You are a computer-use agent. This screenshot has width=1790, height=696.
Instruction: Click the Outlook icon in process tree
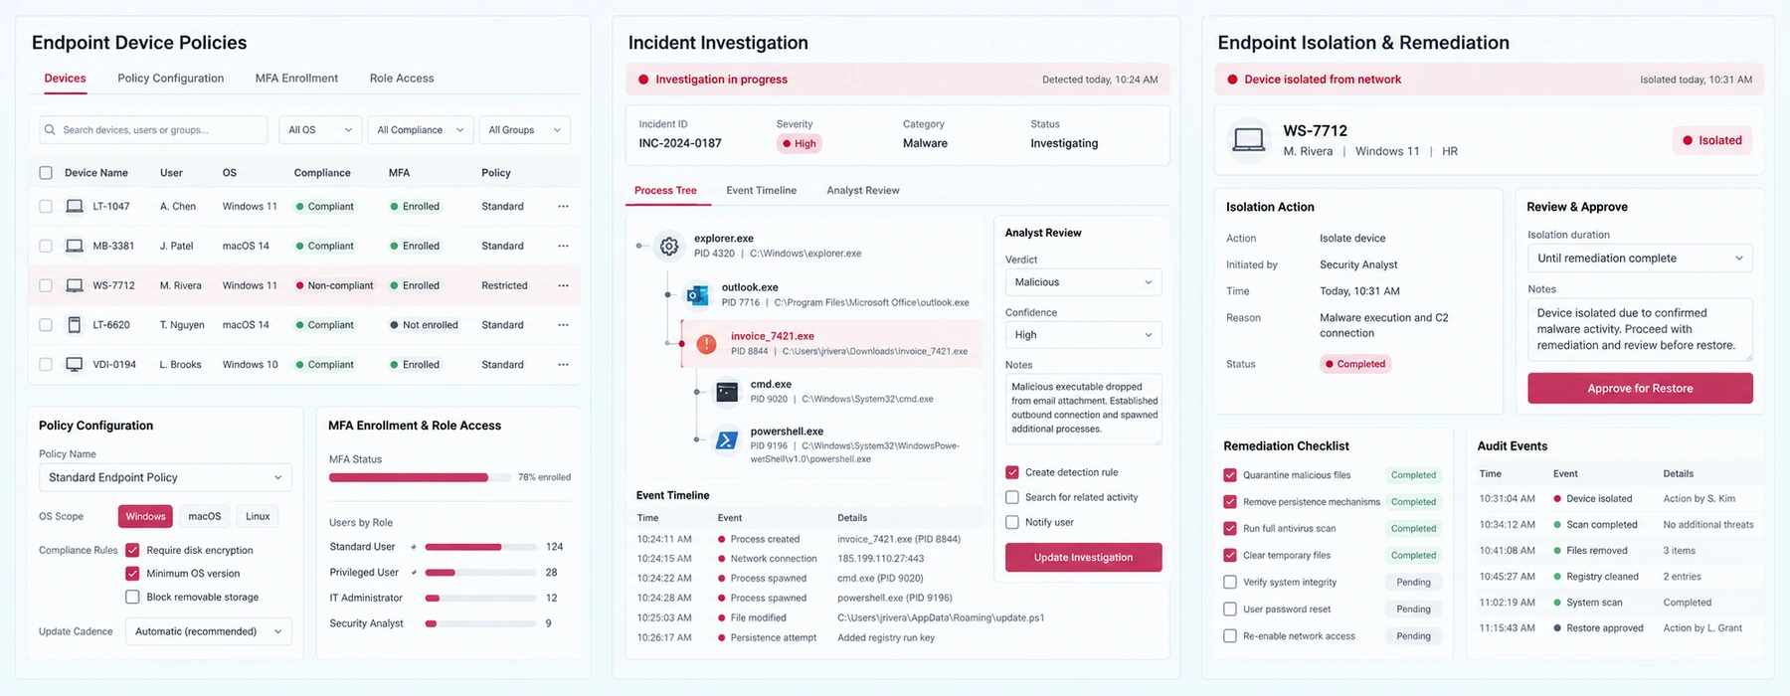pyautogui.click(x=697, y=294)
